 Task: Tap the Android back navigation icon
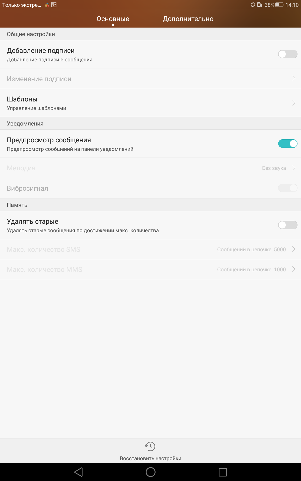(x=79, y=472)
